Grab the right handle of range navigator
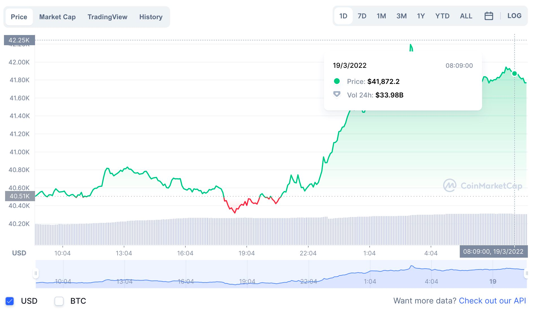 pyautogui.click(x=526, y=273)
